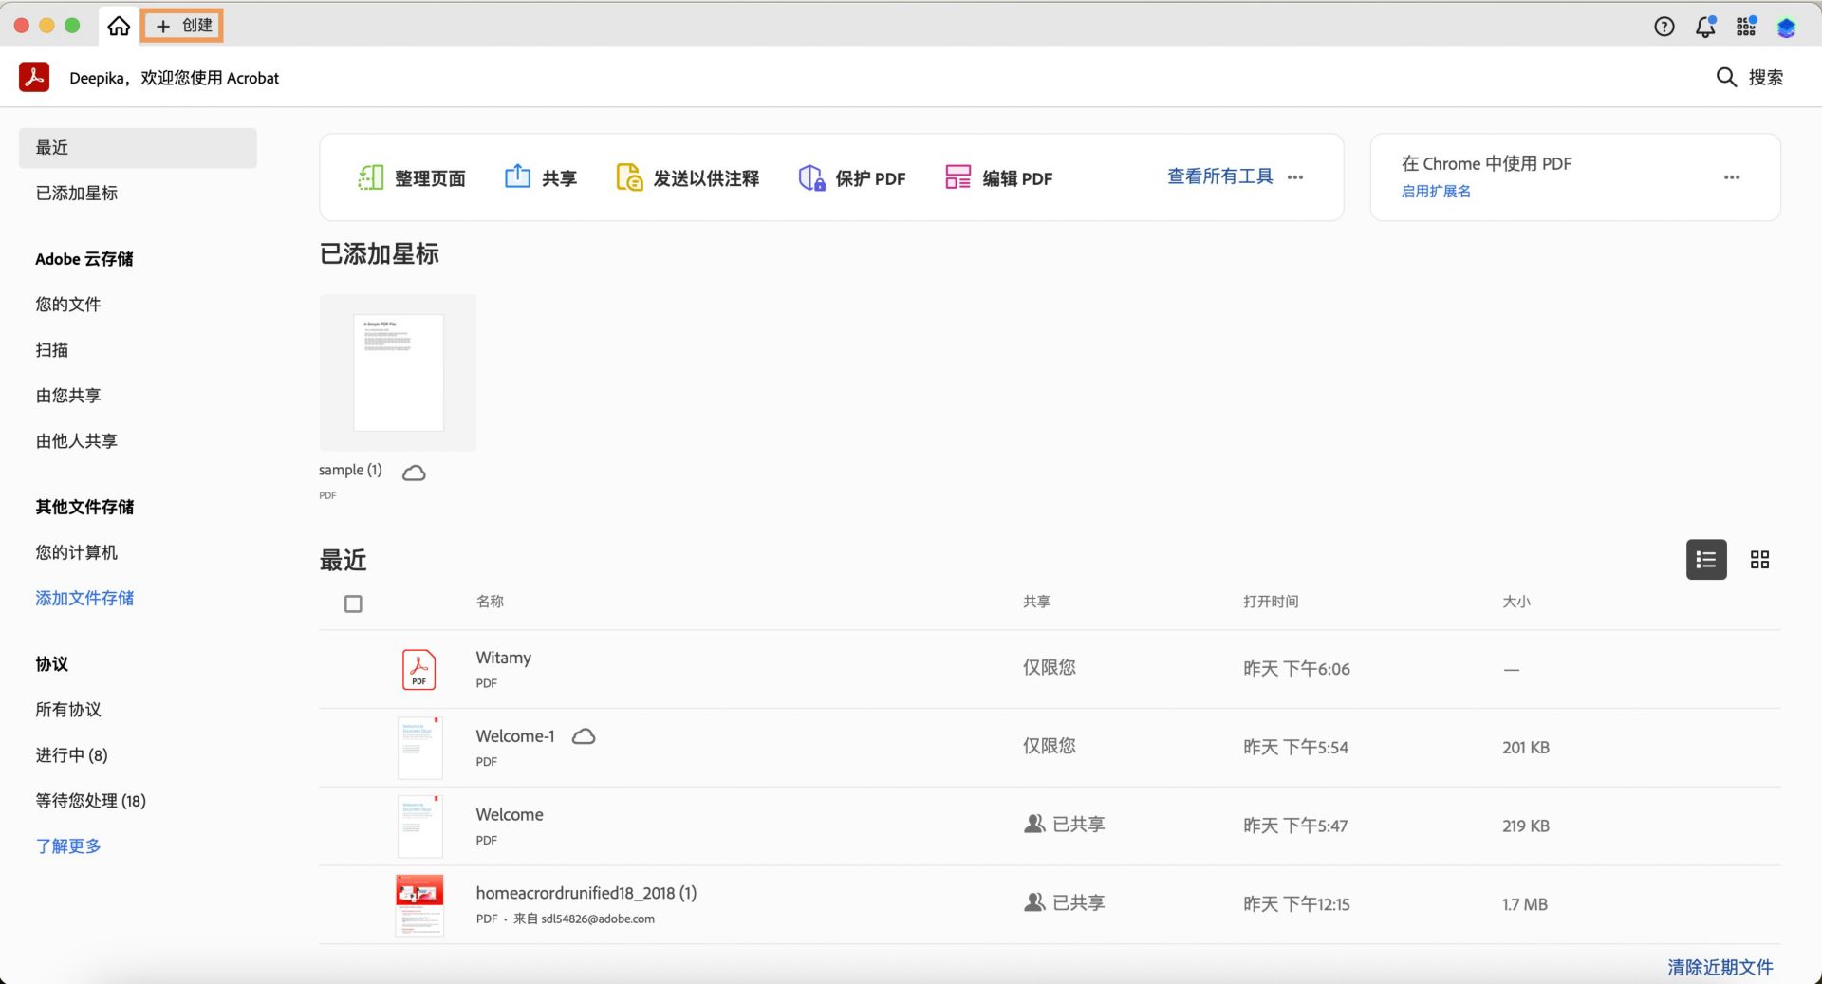Viewport: 1822px width, 984px height.
Task: Select the 发送以供注释 tool
Action: point(686,176)
